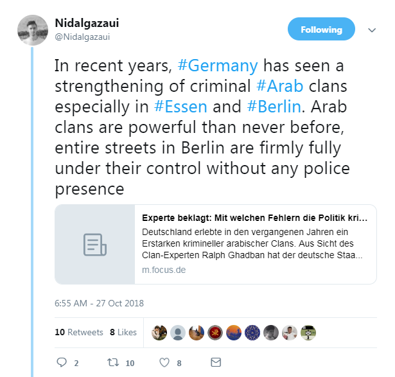395x377 pixels.
Task: Toggle the Following button
Action: [321, 29]
